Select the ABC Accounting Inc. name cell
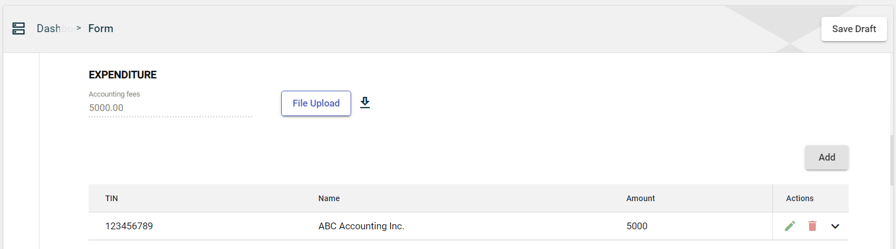Screen dimensions: 896x249 coord(361,226)
